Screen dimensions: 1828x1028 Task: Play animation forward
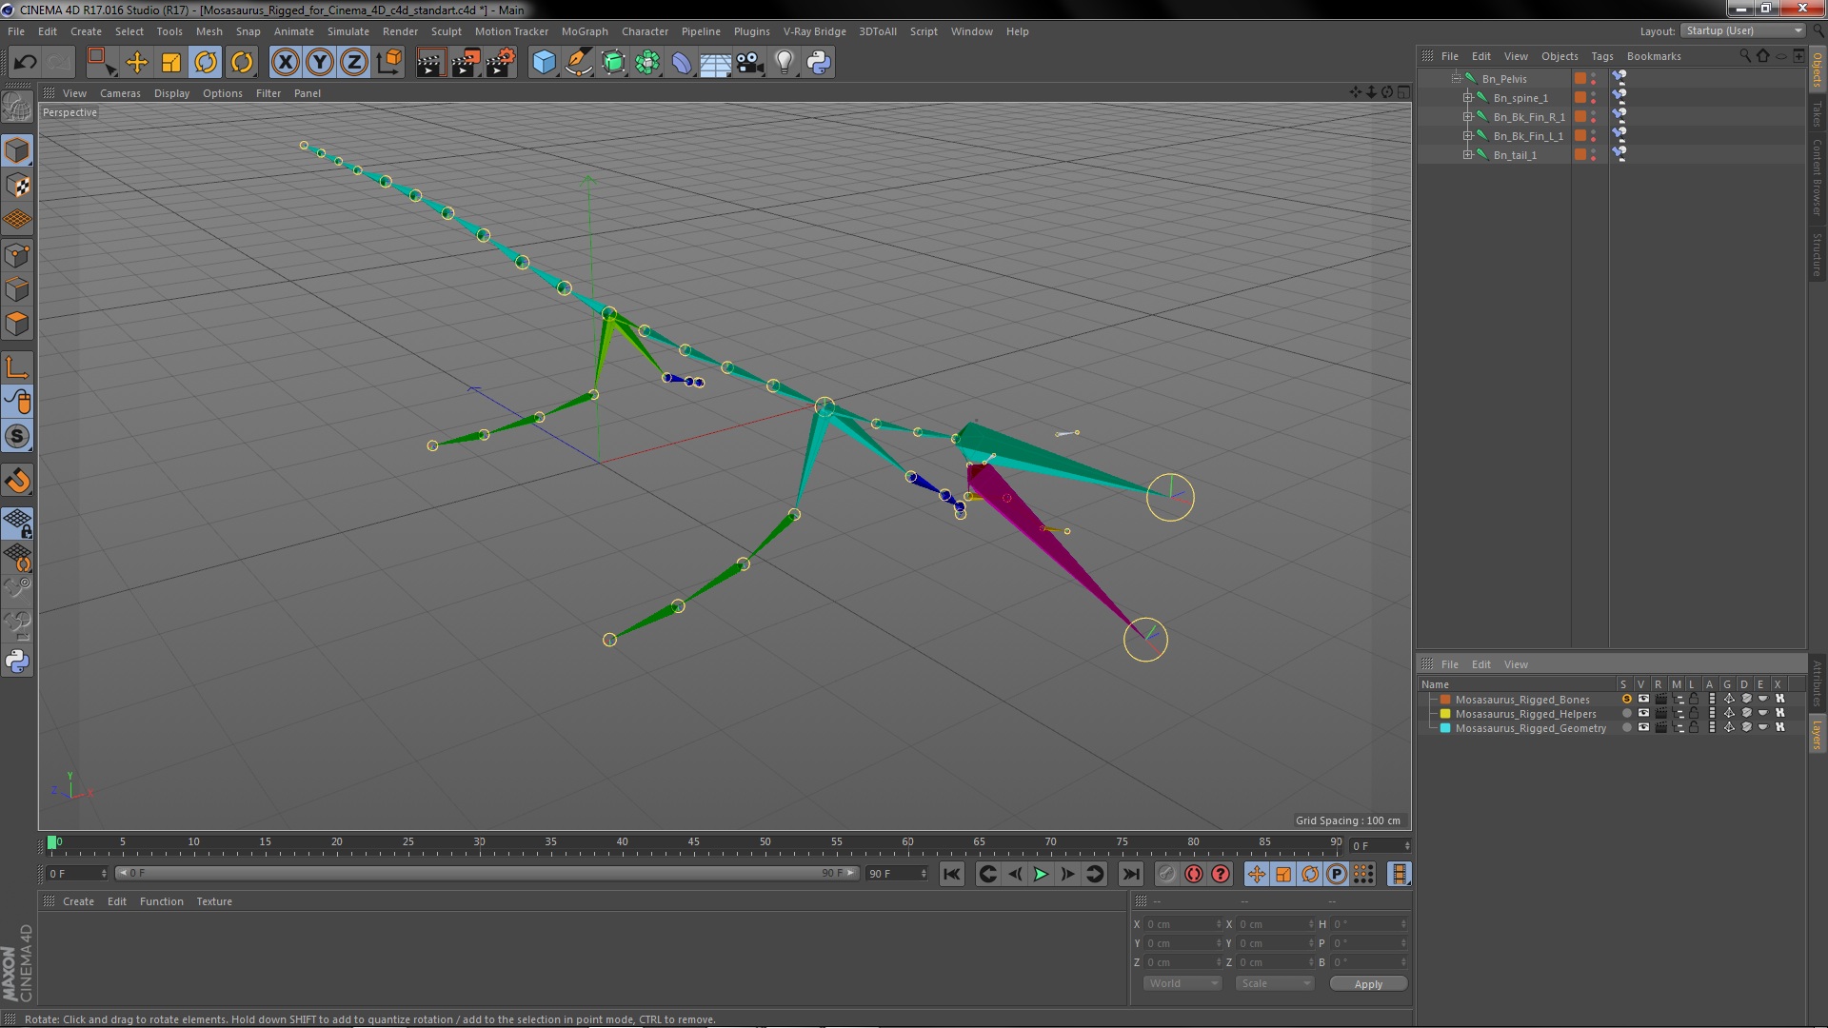1041,874
